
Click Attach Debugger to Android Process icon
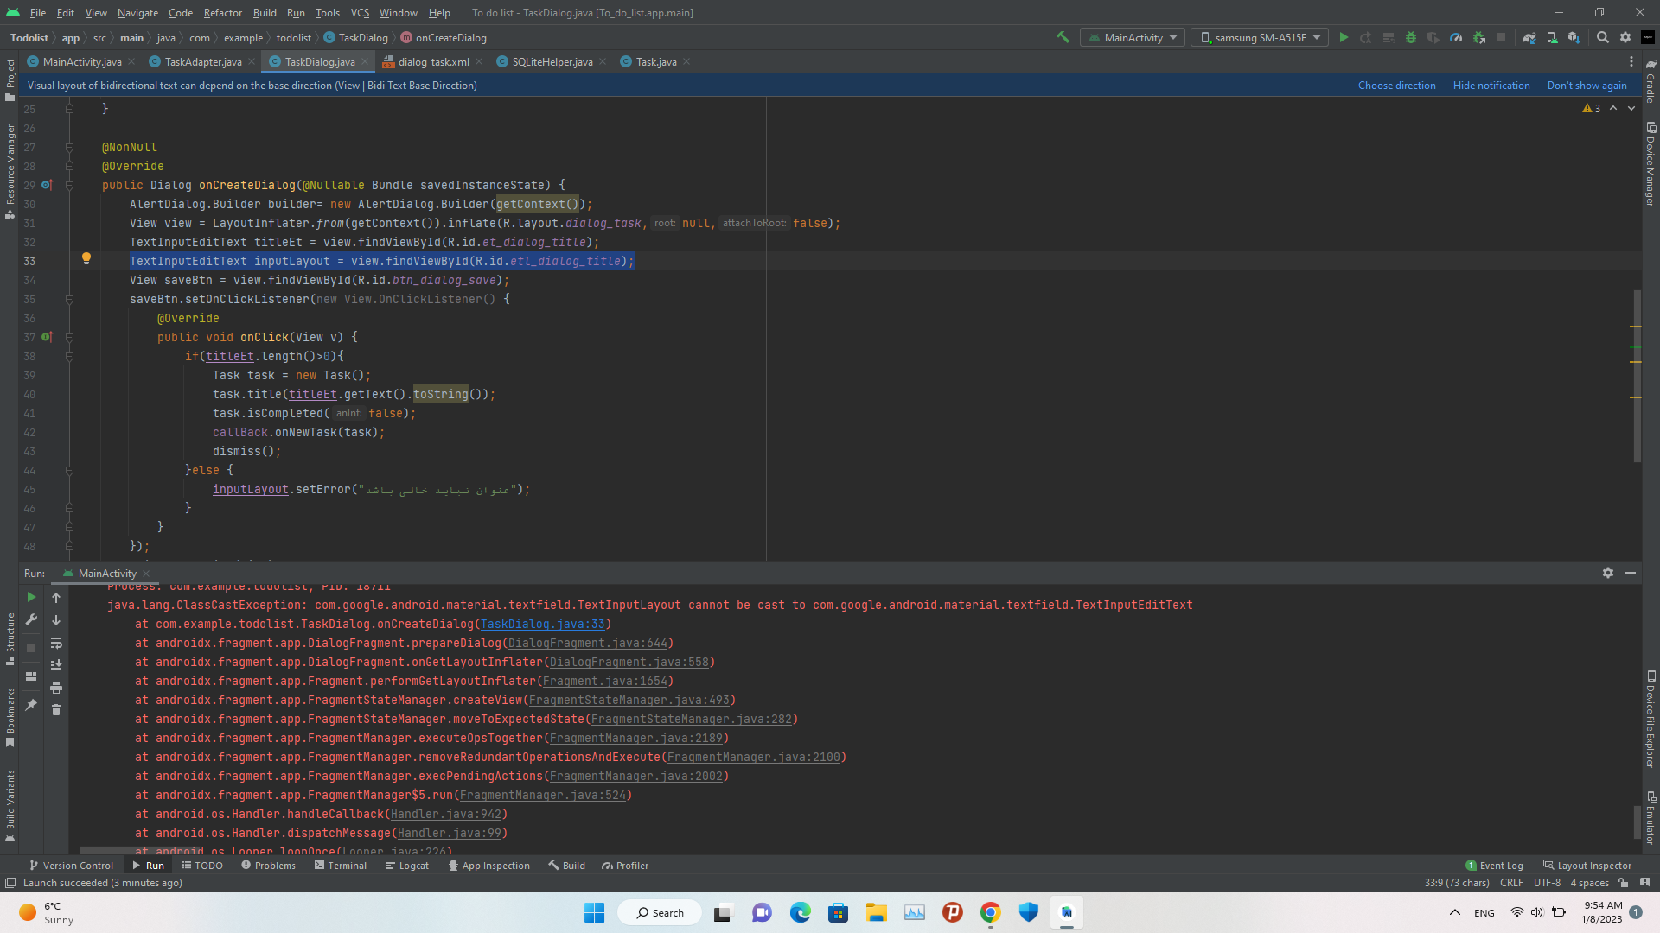(x=1479, y=37)
